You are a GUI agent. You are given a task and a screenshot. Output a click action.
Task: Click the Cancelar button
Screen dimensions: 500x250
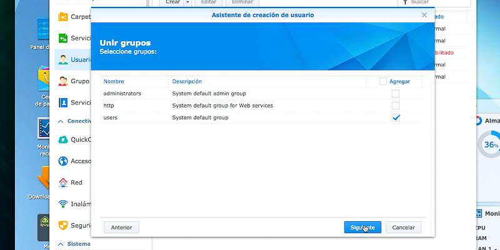click(403, 227)
